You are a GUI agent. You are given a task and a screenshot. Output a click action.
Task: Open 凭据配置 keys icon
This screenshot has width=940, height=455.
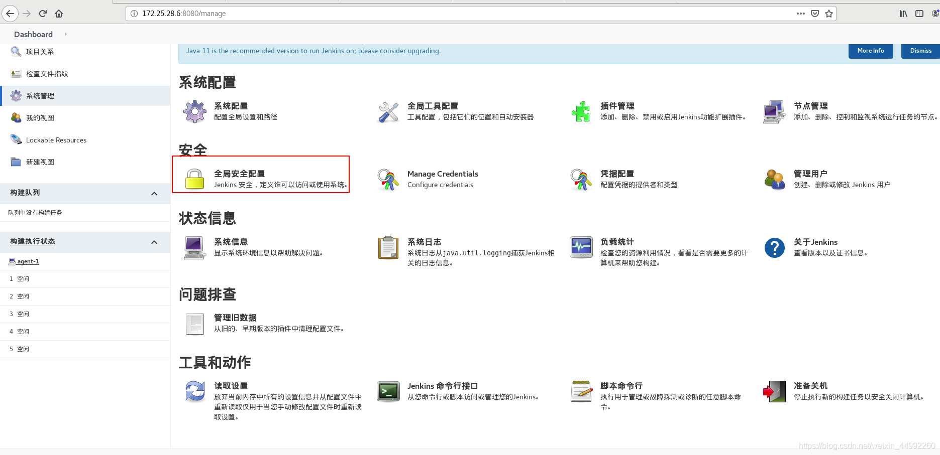(x=581, y=179)
